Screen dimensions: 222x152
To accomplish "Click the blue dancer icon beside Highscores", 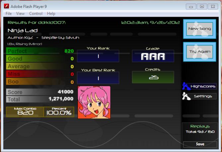I will tap(186, 86).
